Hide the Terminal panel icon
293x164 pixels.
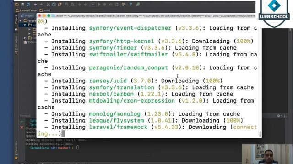(285, 116)
